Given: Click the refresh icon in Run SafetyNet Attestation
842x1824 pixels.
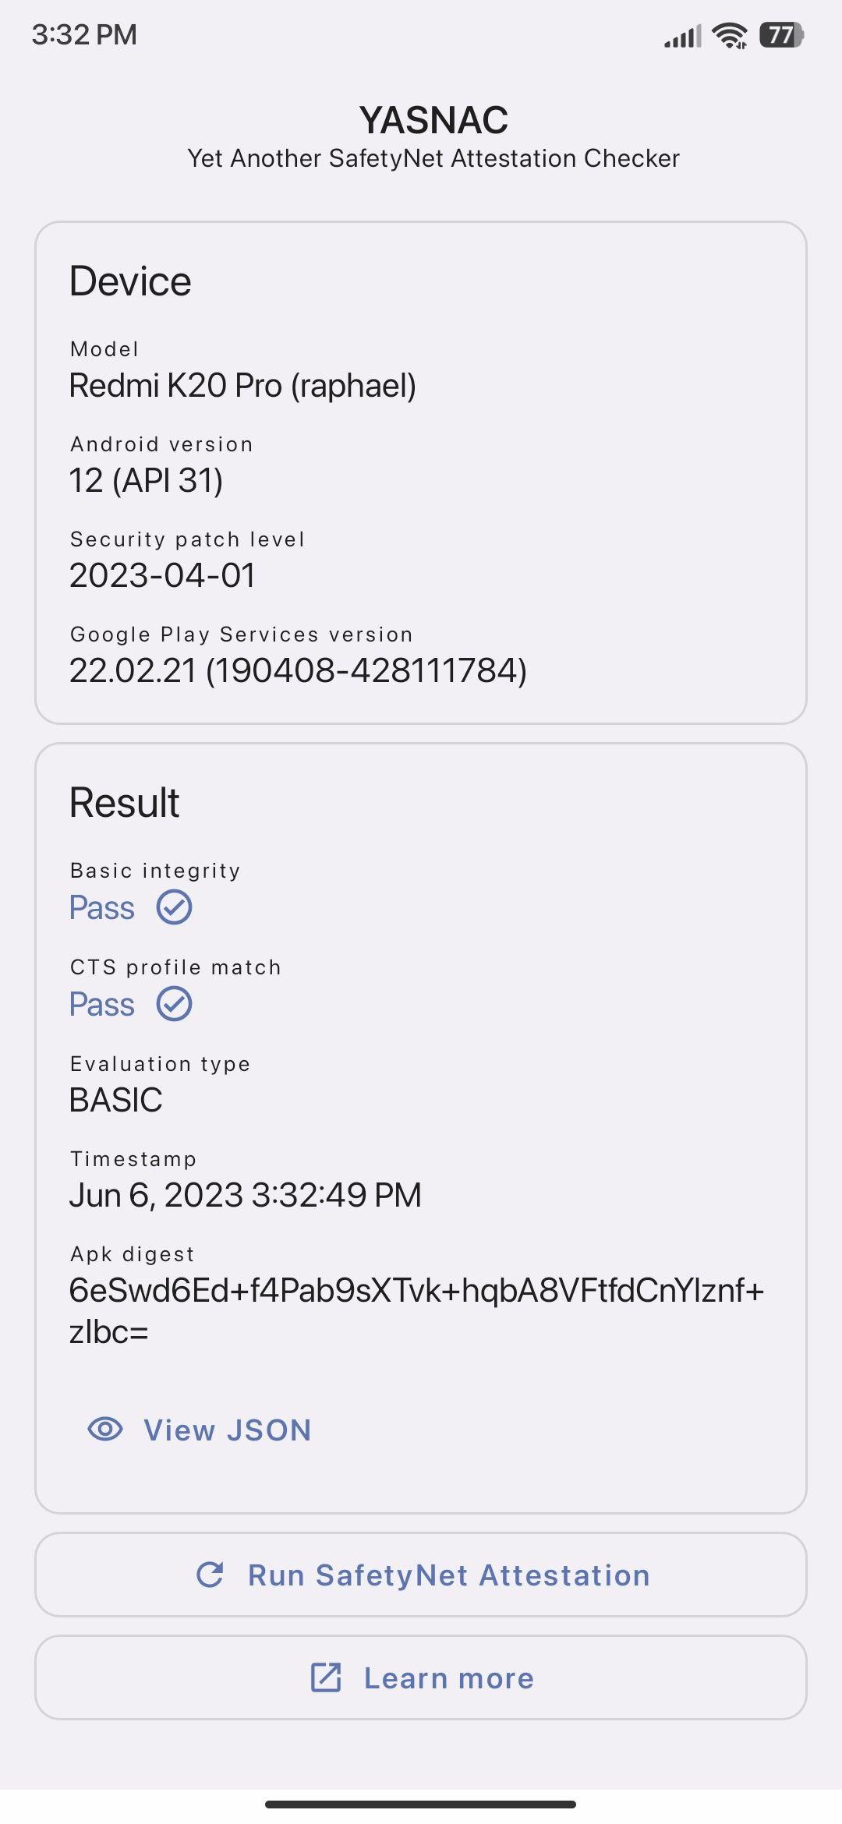Looking at the screenshot, I should 210,1575.
